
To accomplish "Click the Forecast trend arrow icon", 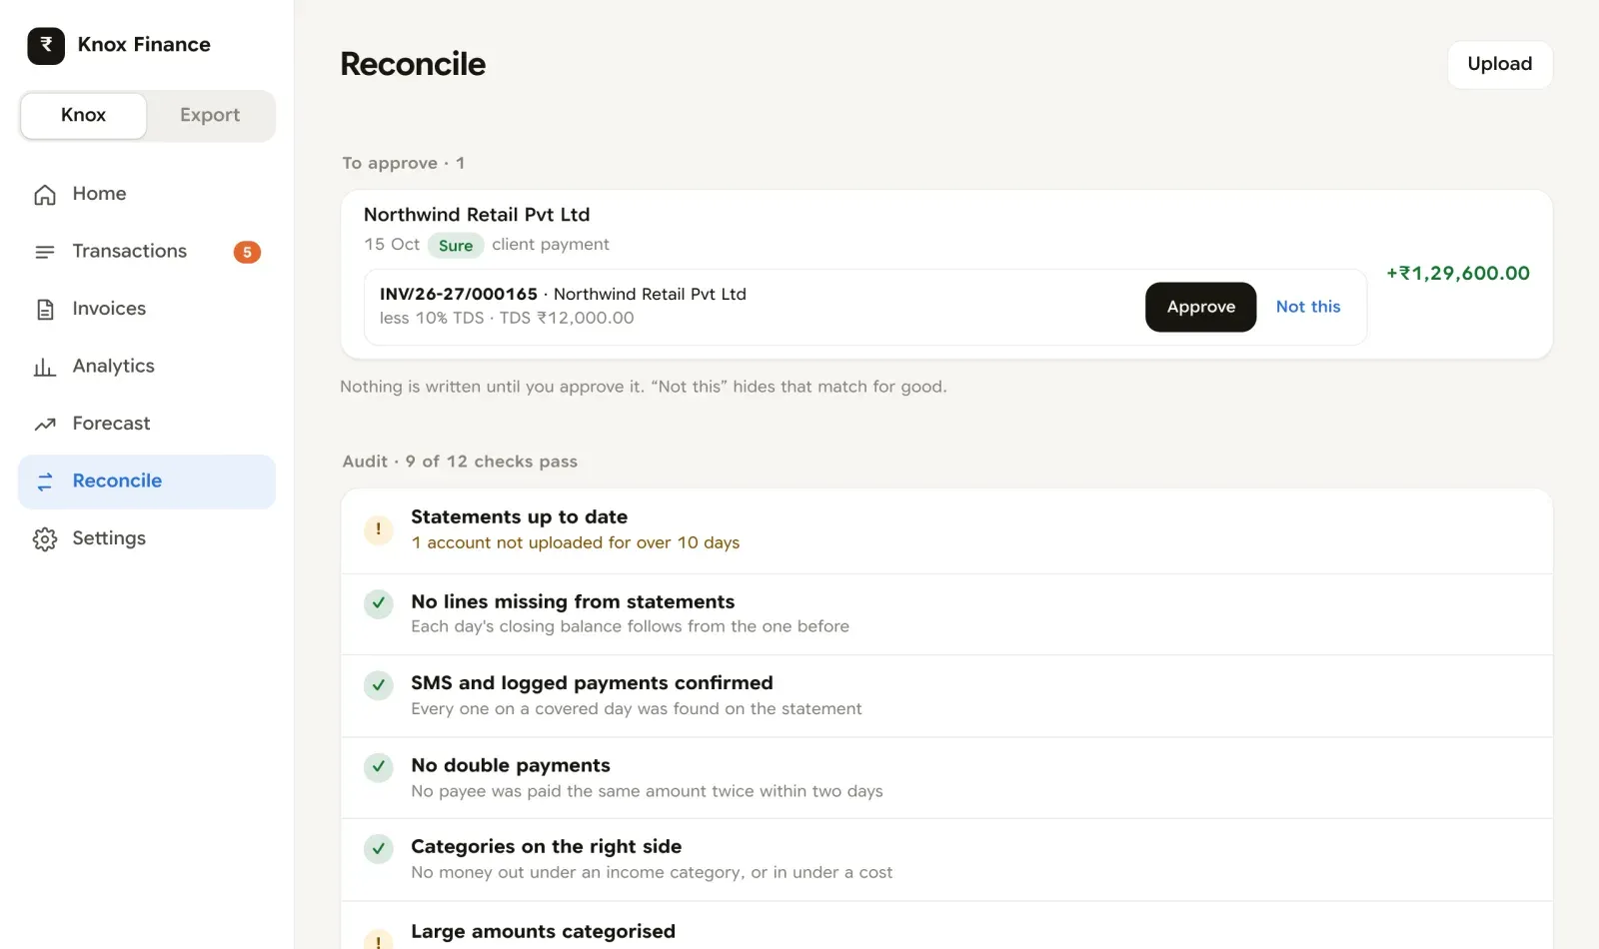I will point(45,425).
